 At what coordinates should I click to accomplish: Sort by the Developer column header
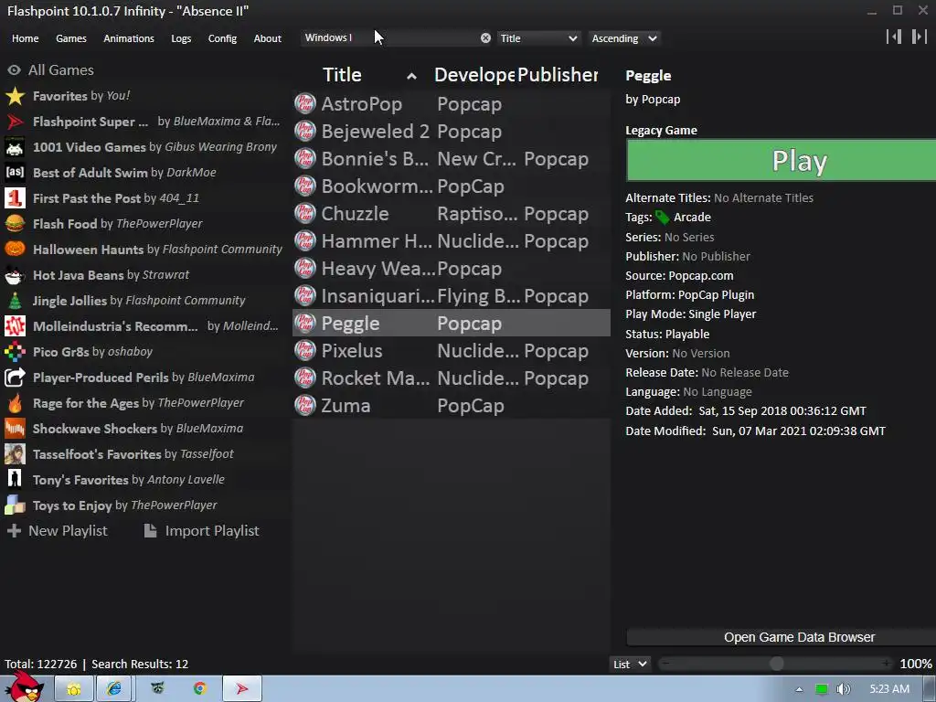[474, 75]
